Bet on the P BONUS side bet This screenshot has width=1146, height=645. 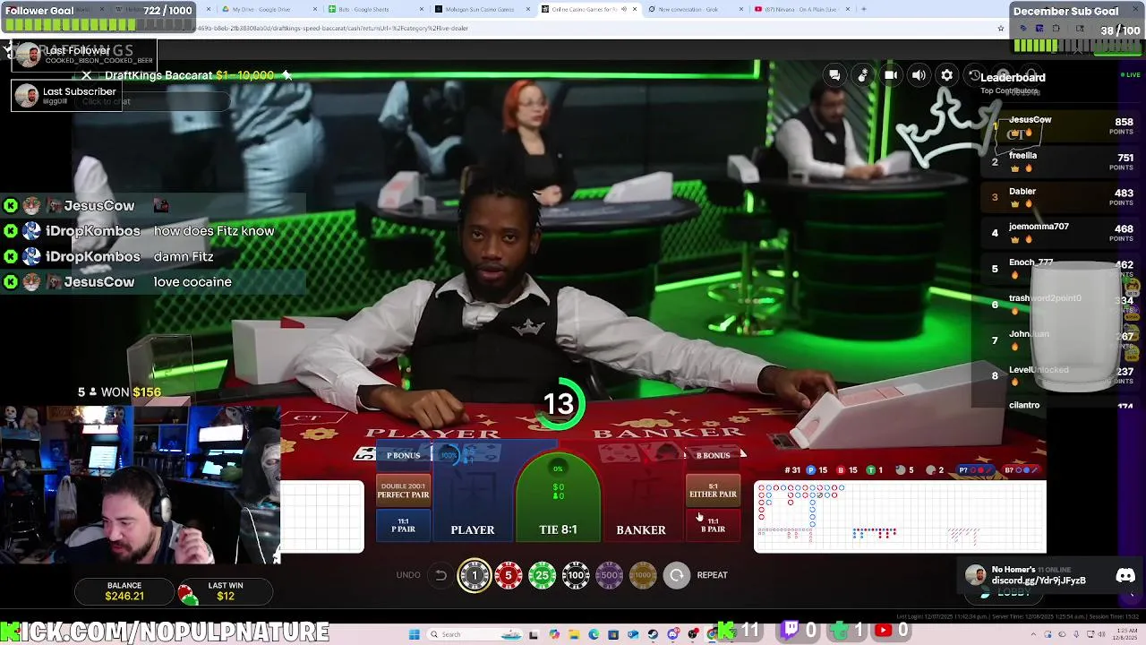pyautogui.click(x=403, y=455)
